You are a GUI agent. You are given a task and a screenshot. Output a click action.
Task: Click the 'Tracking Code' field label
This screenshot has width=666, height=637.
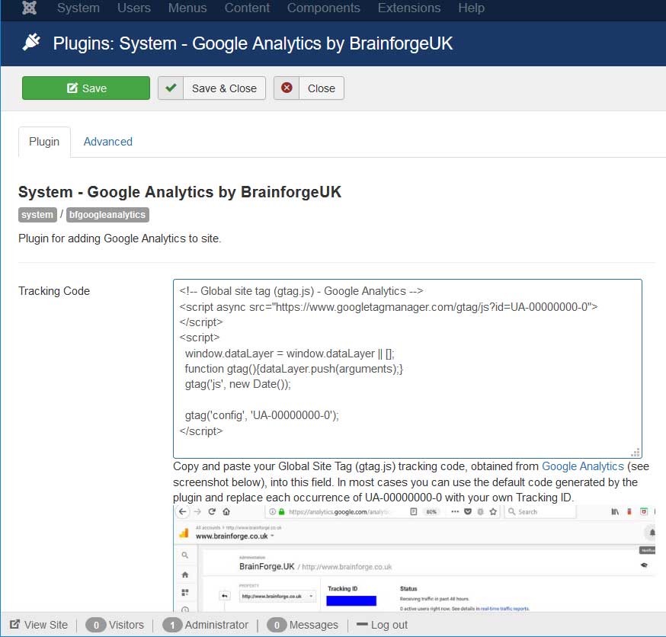tap(54, 291)
